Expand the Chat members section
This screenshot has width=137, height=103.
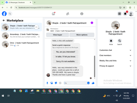(115, 55)
